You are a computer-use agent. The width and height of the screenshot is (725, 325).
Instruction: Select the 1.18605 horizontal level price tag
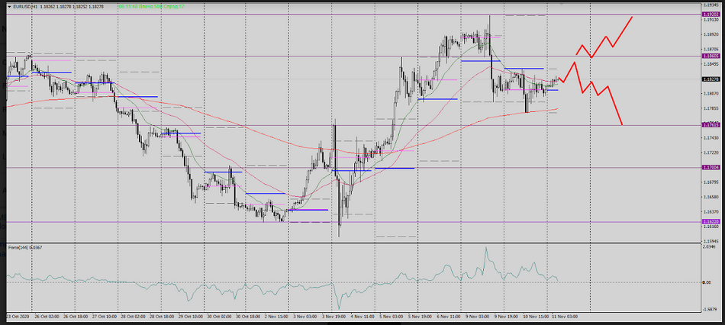710,56
